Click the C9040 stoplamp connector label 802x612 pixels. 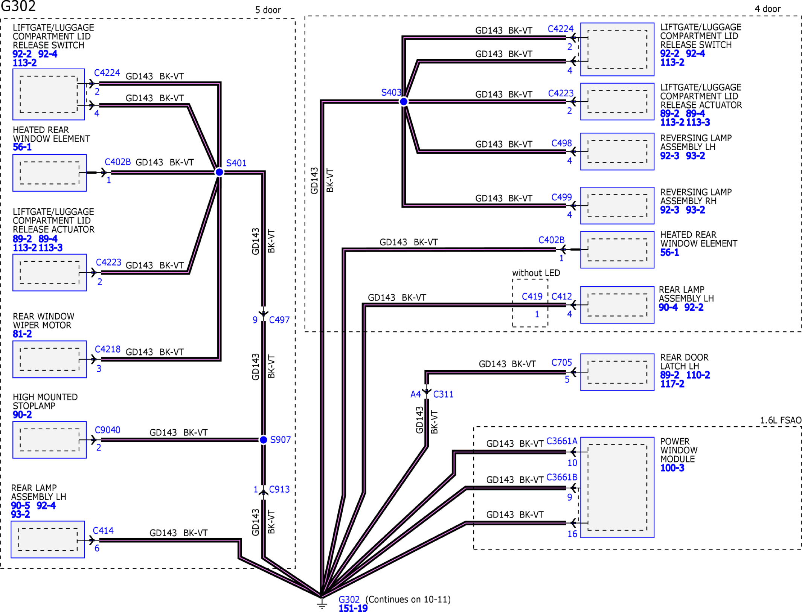[107, 430]
